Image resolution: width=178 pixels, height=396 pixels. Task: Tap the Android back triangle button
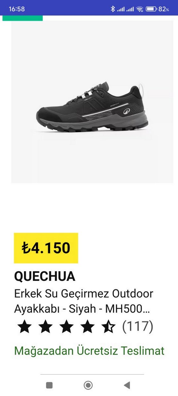pyautogui.click(x=127, y=385)
